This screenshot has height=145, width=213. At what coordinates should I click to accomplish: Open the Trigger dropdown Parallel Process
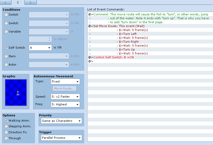point(61,138)
